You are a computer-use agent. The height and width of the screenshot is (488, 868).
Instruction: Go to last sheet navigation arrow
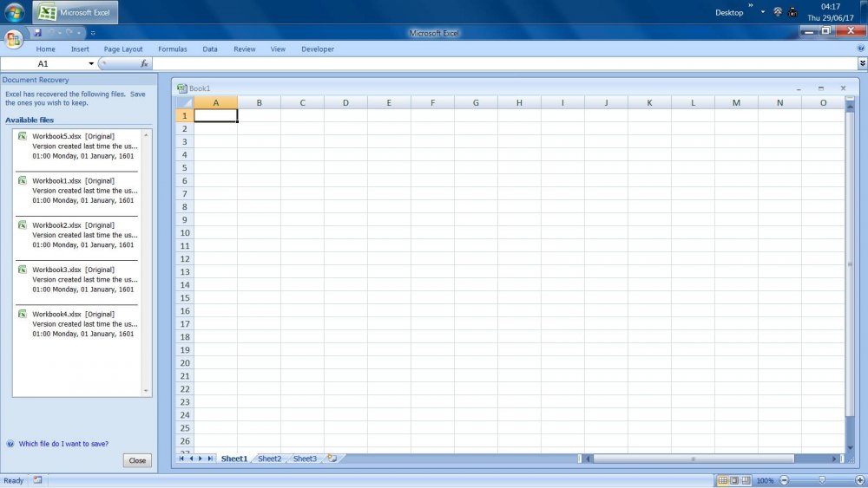[x=210, y=459]
